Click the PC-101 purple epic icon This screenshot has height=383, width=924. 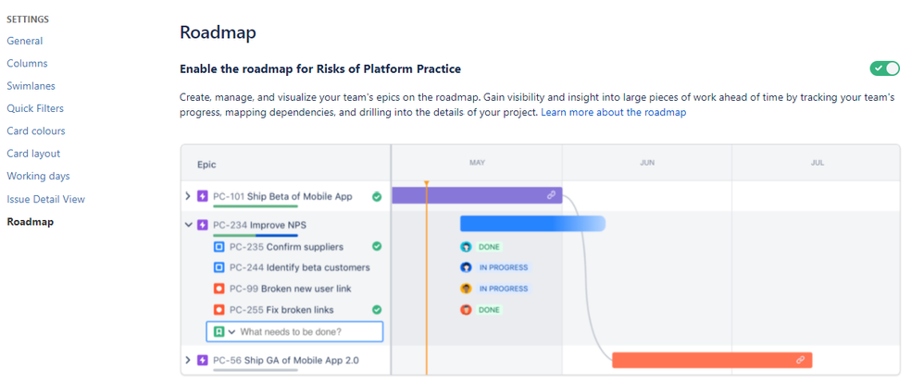coord(202,196)
